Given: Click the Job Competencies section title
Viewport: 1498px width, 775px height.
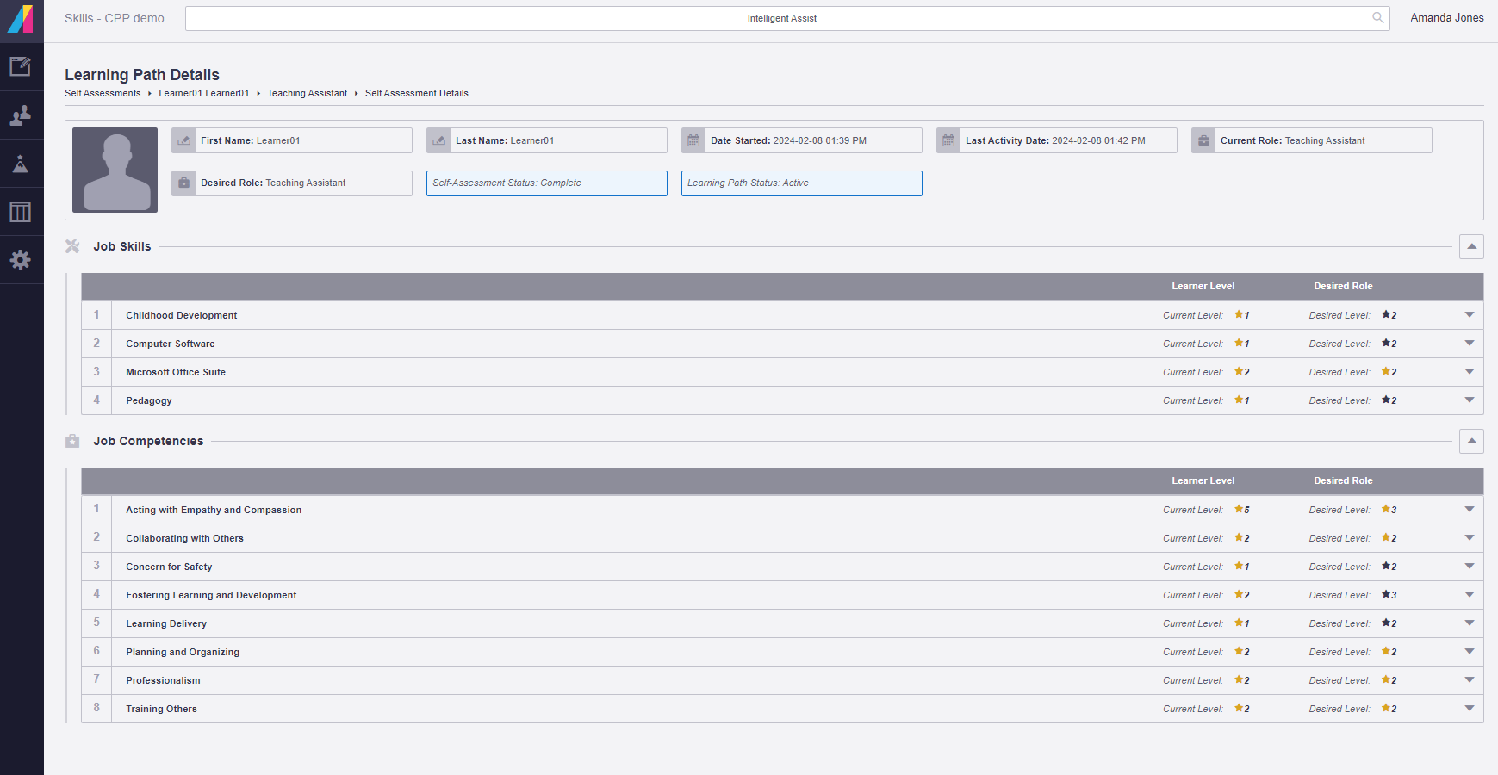Looking at the screenshot, I should 148,441.
